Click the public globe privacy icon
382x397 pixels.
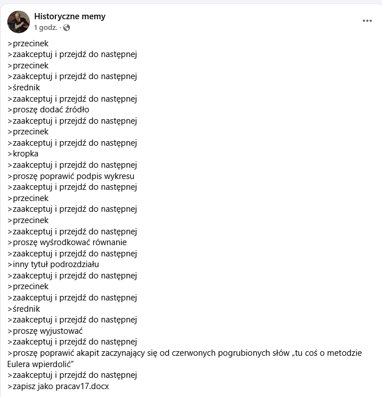67,27
